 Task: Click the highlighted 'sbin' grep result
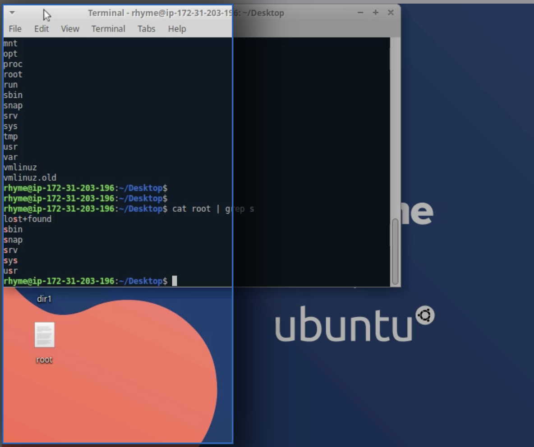pos(13,229)
